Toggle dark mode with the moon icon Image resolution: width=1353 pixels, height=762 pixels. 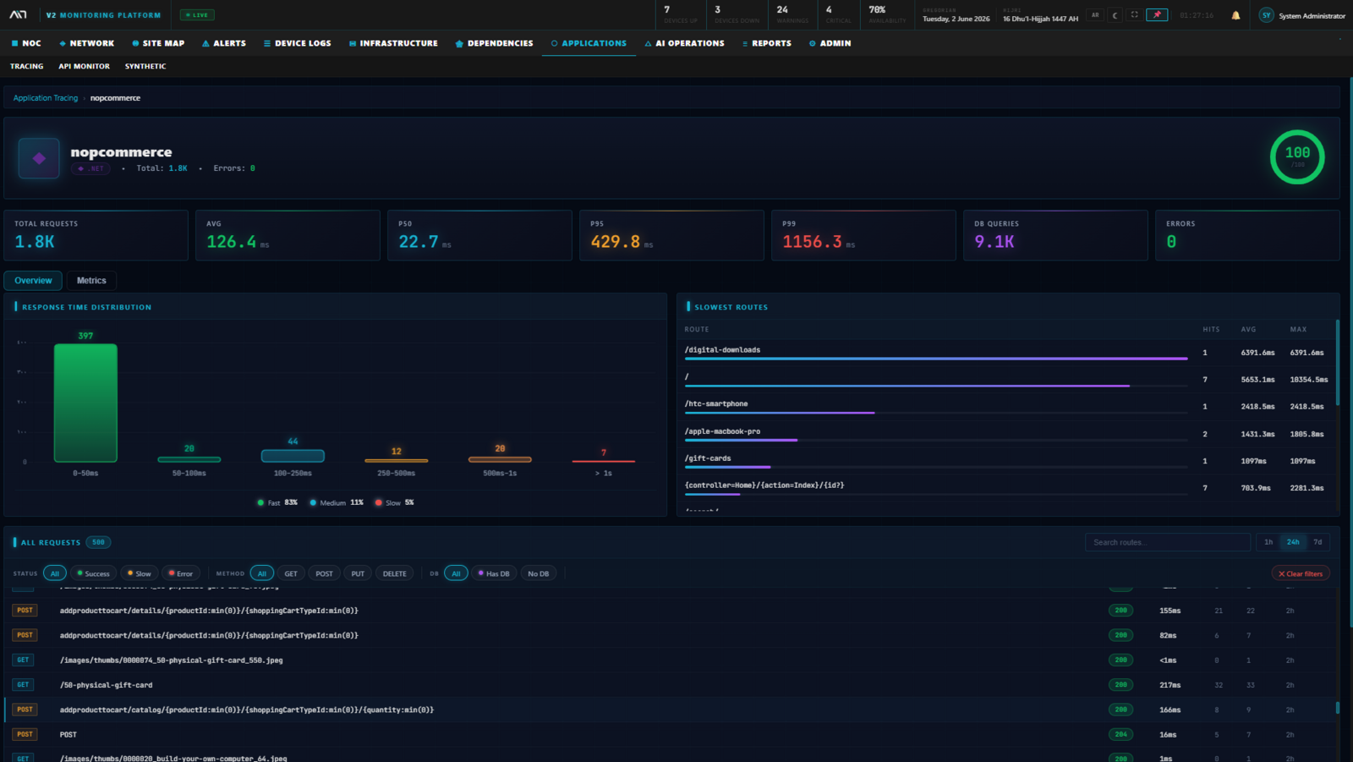(1115, 15)
